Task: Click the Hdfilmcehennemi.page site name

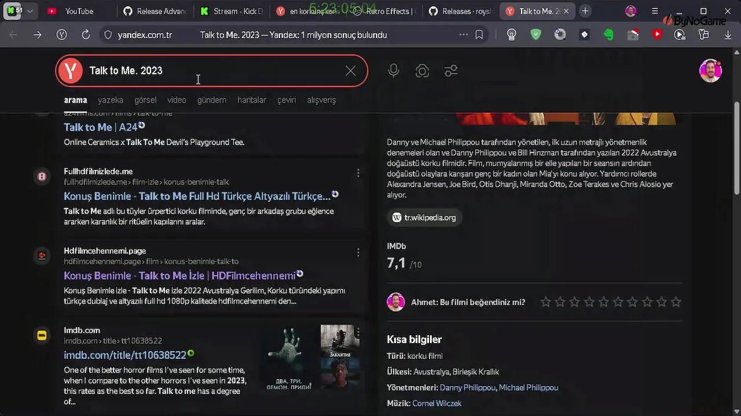Action: (x=105, y=251)
